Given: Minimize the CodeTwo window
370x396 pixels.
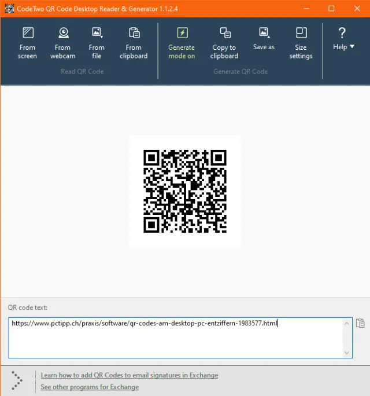Looking at the screenshot, I should [306, 9].
